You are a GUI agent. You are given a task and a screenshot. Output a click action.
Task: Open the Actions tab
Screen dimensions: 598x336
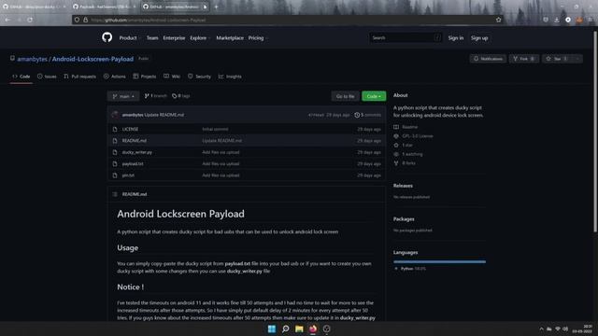tap(115, 77)
